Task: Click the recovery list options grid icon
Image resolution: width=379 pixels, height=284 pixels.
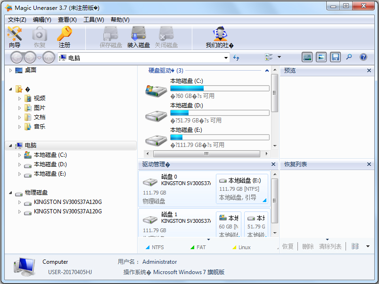Action: 355,246
